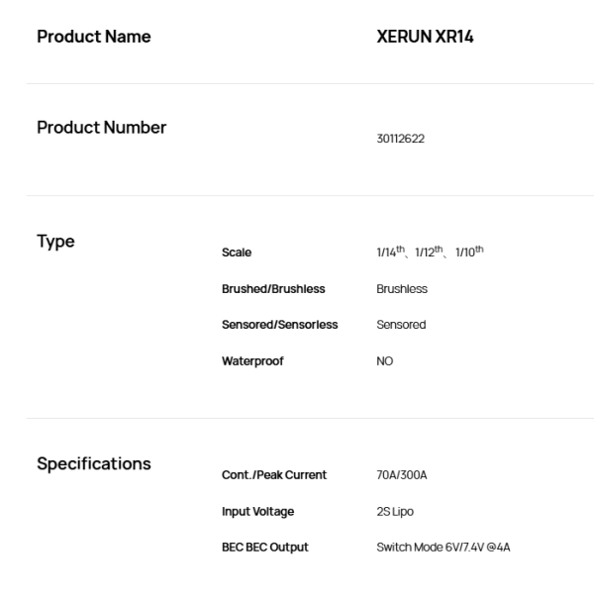
Task: Select the 1/14th, 1/12th, 1/10th scale value
Action: pyautogui.click(x=430, y=251)
